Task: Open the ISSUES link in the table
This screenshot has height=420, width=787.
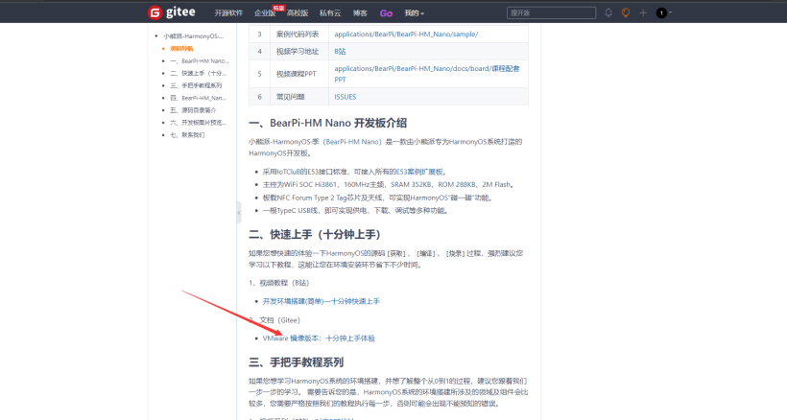Action: click(x=345, y=97)
